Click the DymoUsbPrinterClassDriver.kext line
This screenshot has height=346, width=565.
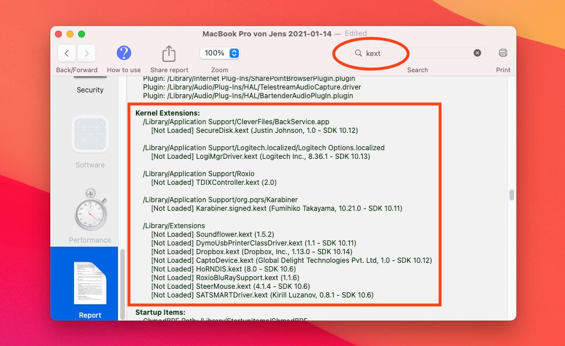tap(254, 243)
